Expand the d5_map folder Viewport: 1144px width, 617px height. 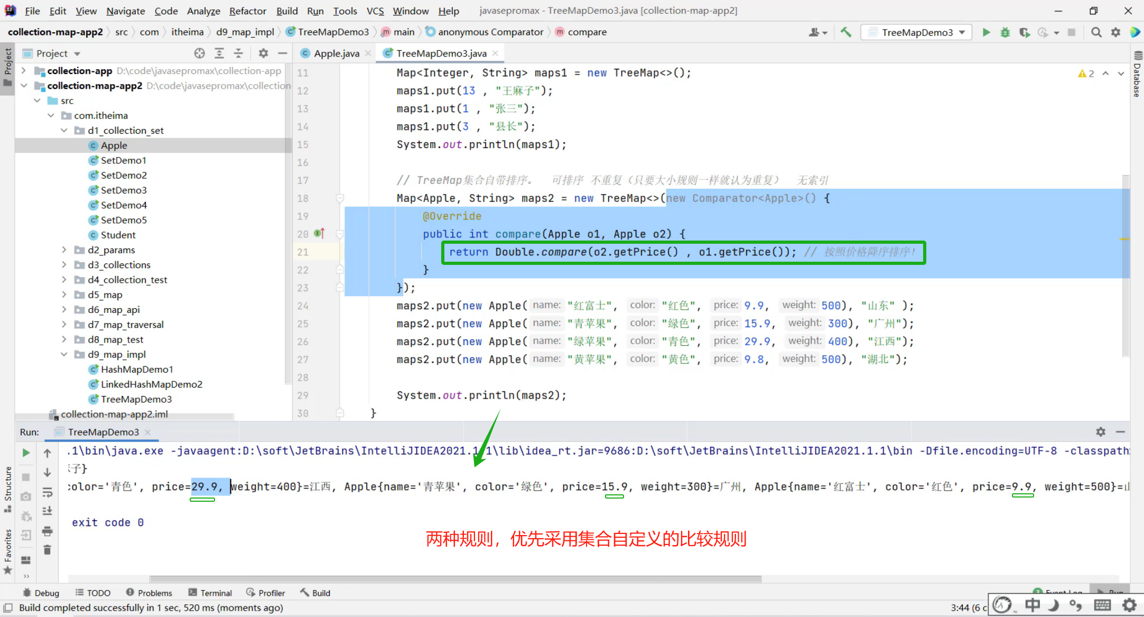tap(64, 294)
